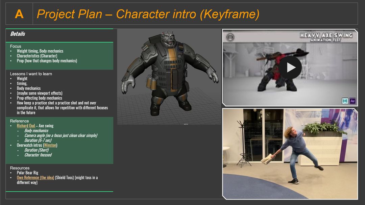Click 'HEAVY AXE SWING' video title text
This screenshot has width=365, height=205.
pos(326,35)
